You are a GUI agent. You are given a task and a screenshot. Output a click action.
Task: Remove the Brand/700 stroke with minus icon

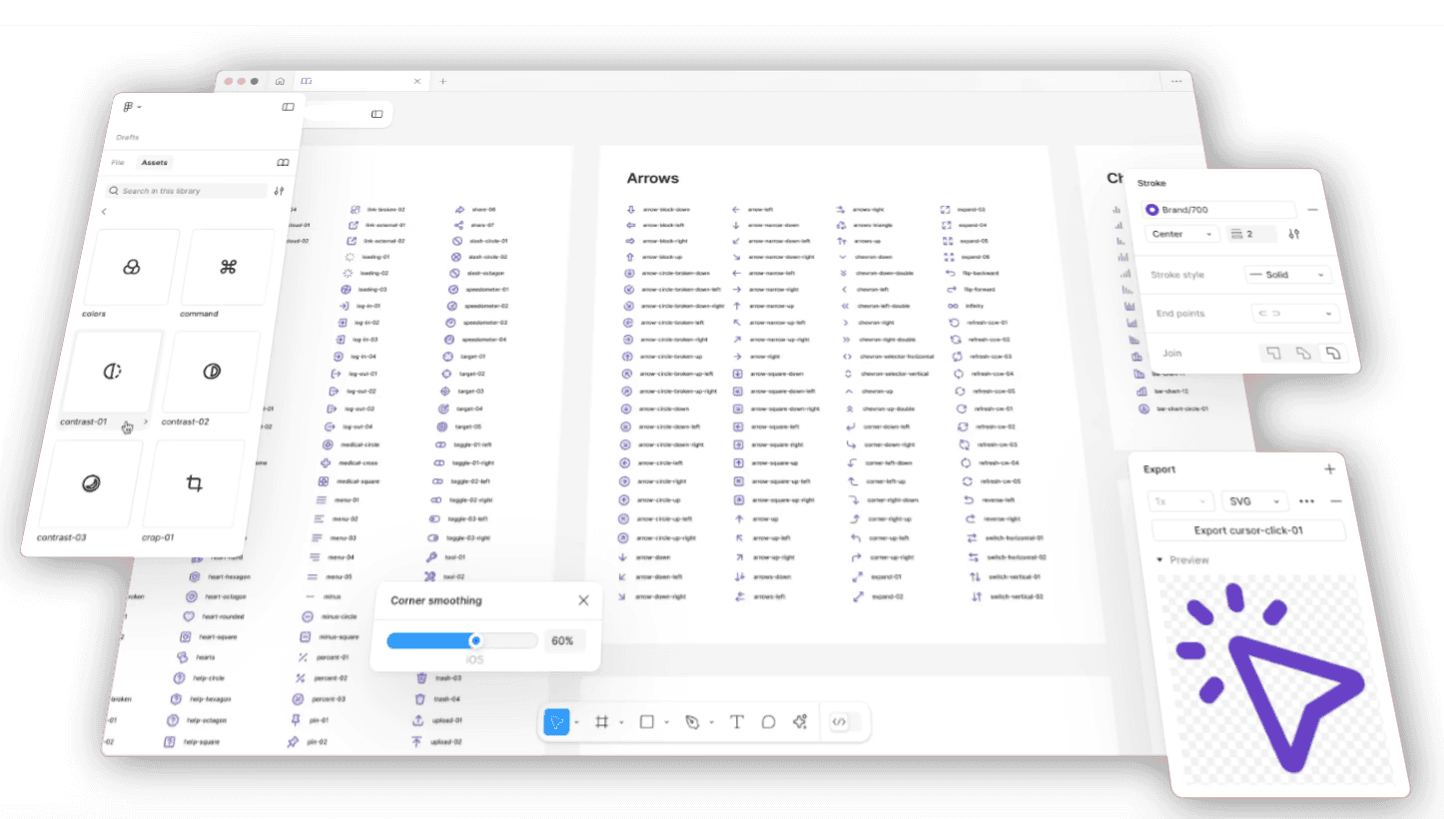coord(1312,211)
